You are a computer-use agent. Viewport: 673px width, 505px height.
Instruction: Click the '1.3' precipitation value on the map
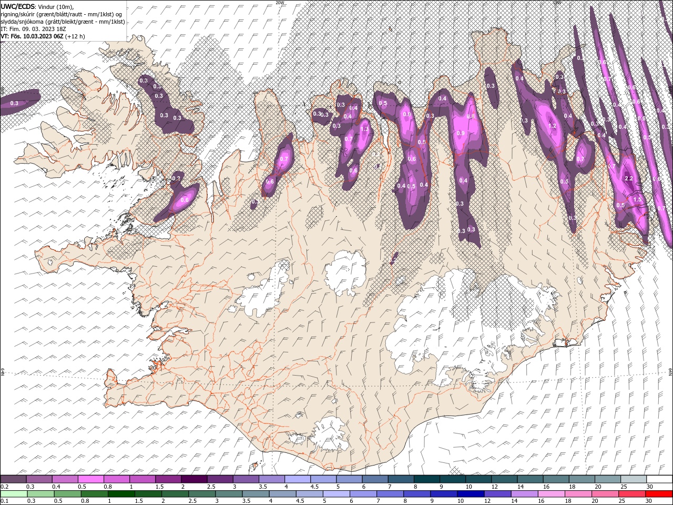tap(364, 129)
